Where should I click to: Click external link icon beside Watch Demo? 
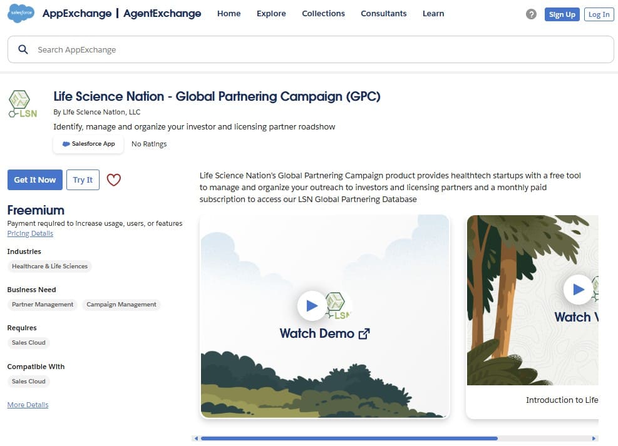(x=364, y=334)
